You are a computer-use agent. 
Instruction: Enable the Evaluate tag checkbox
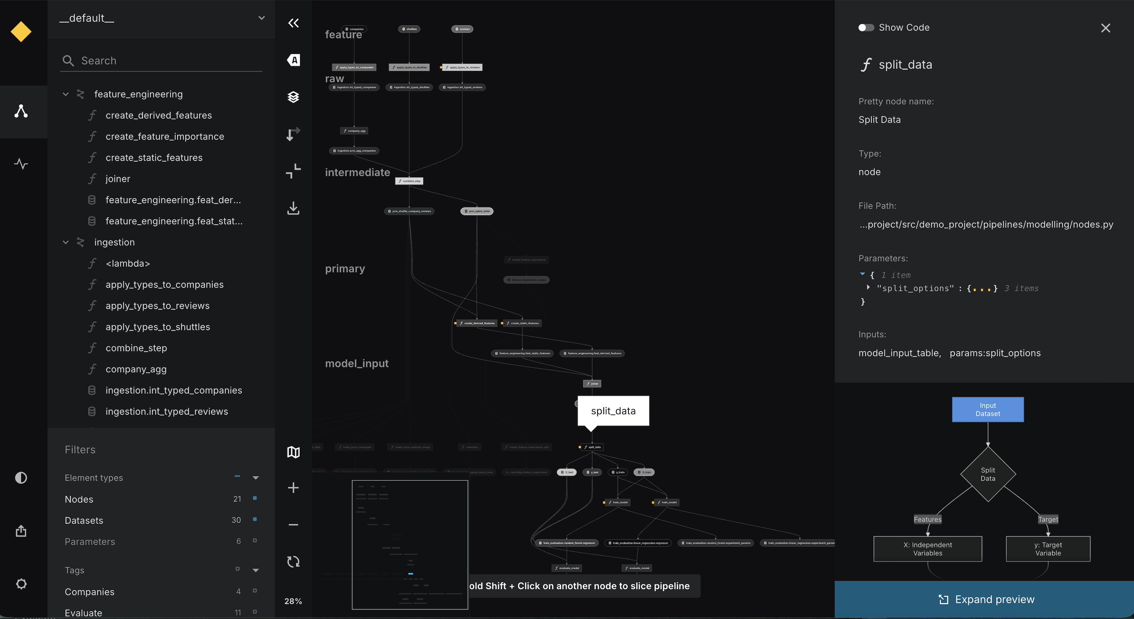[x=255, y=612]
